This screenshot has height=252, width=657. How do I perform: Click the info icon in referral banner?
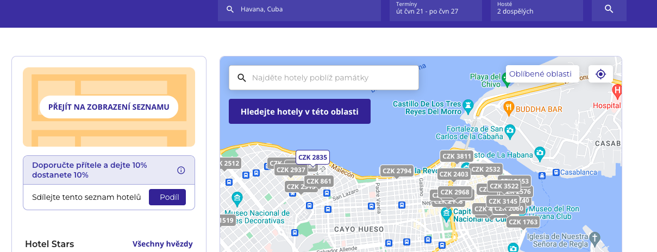181,170
